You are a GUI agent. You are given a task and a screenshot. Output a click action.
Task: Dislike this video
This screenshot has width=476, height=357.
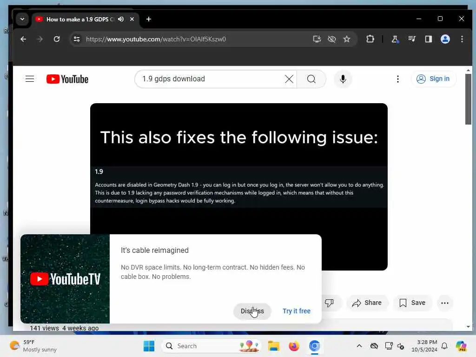point(330,303)
